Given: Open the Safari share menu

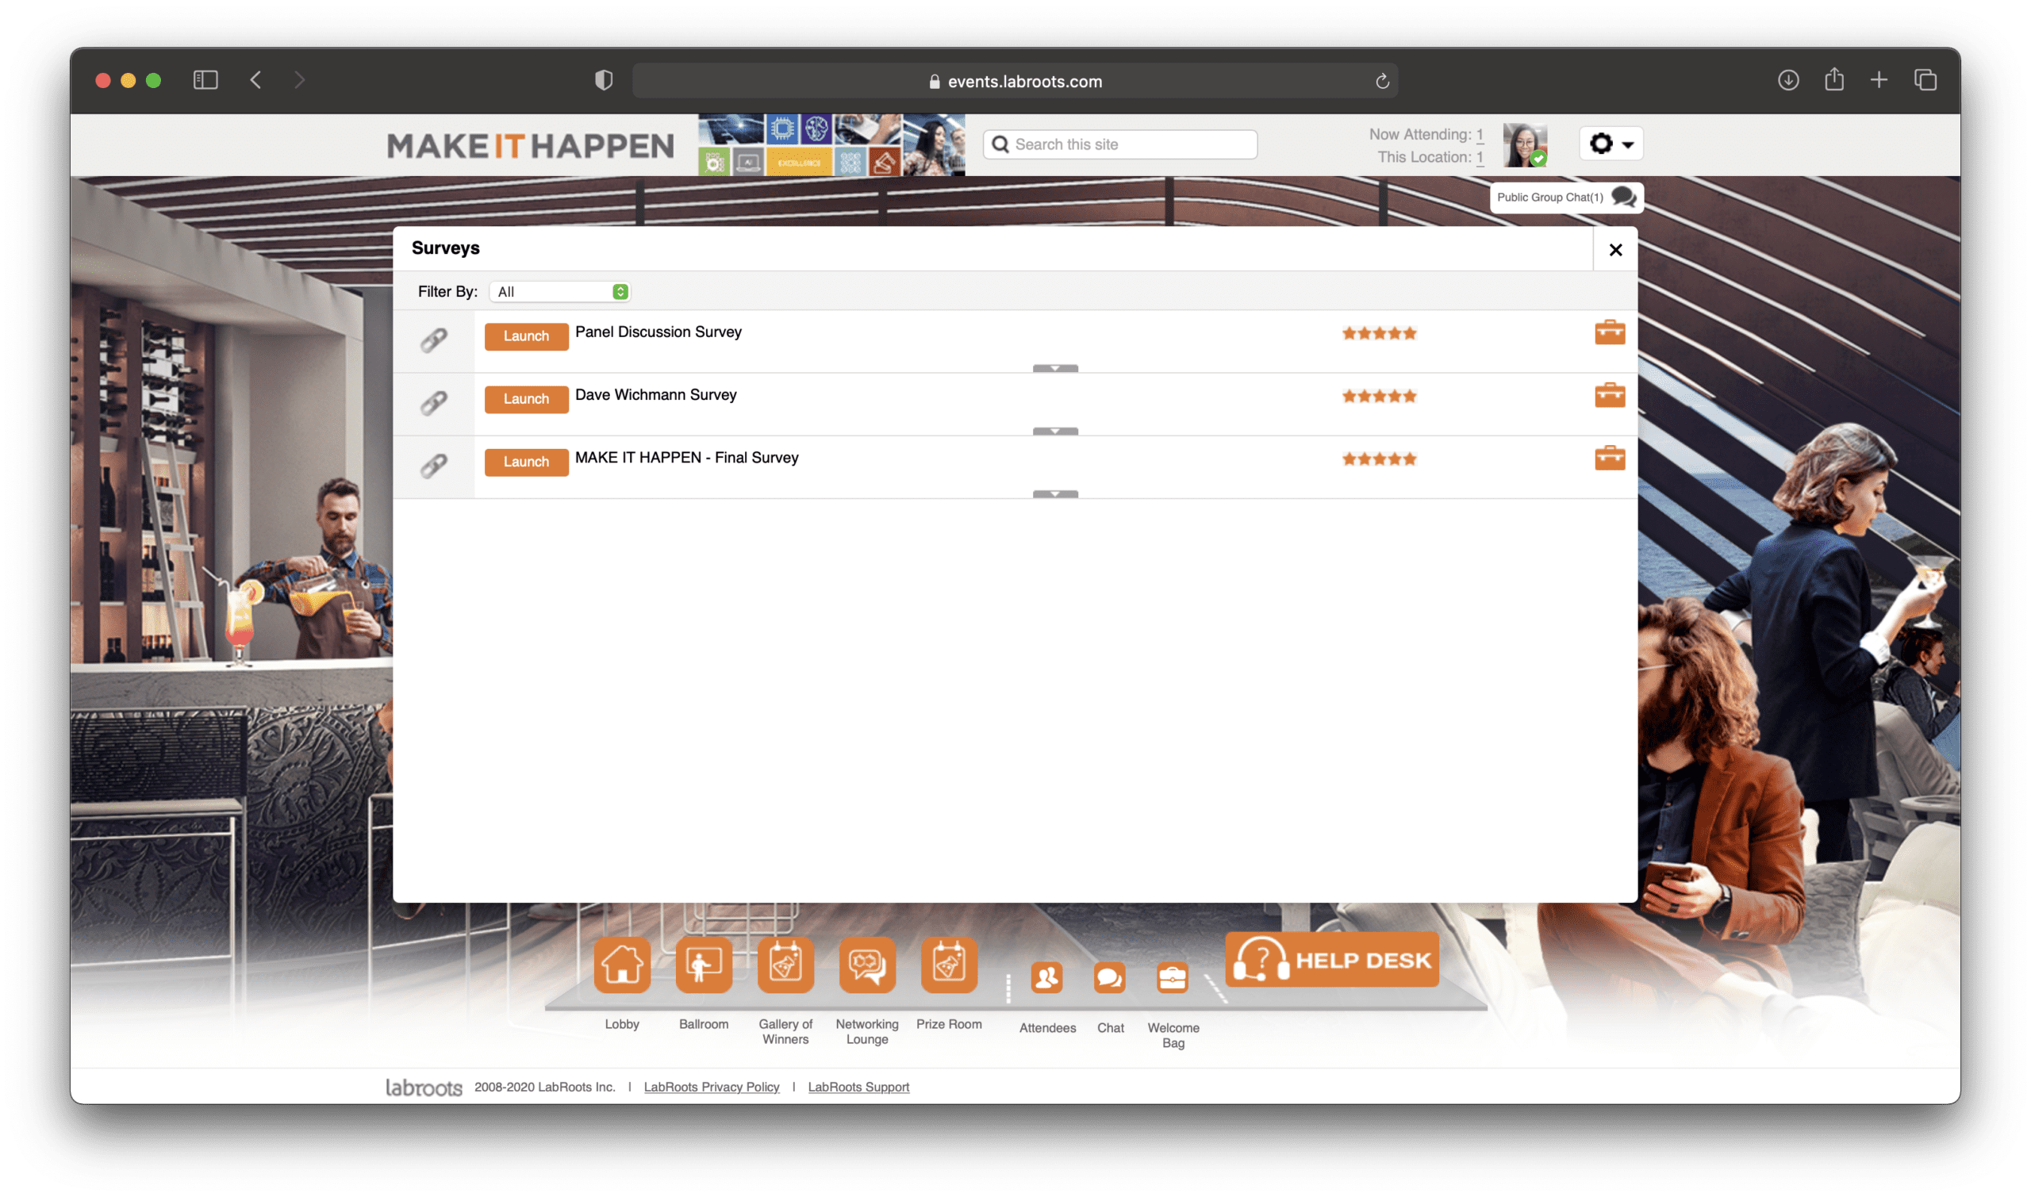Looking at the screenshot, I should [1833, 79].
